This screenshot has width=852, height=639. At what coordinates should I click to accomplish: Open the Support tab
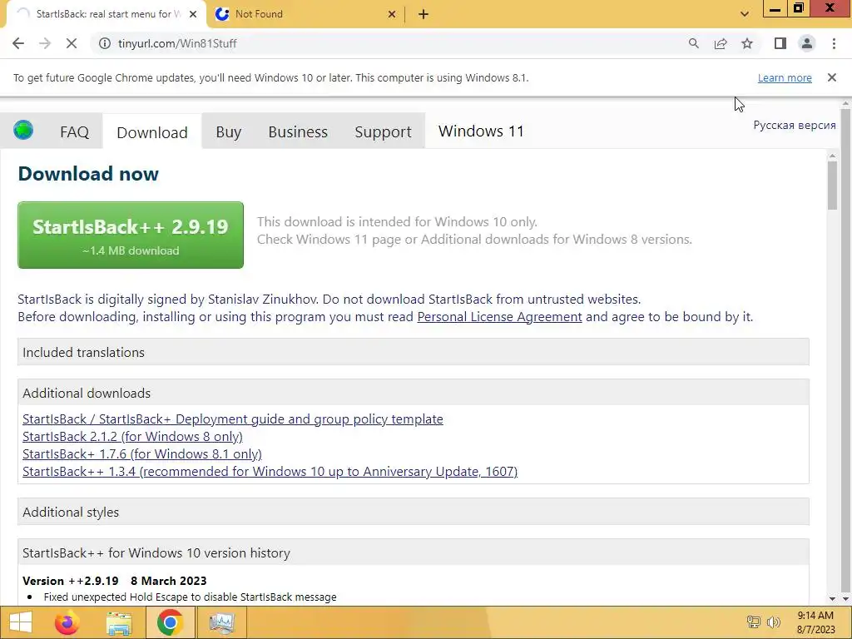(x=383, y=131)
